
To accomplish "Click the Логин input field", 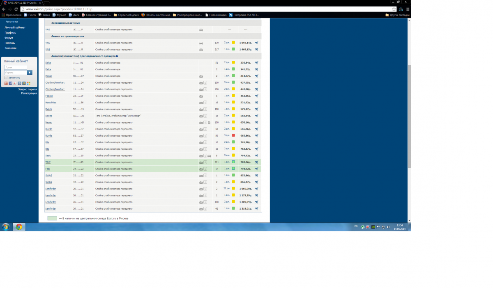I will [x=16, y=67].
